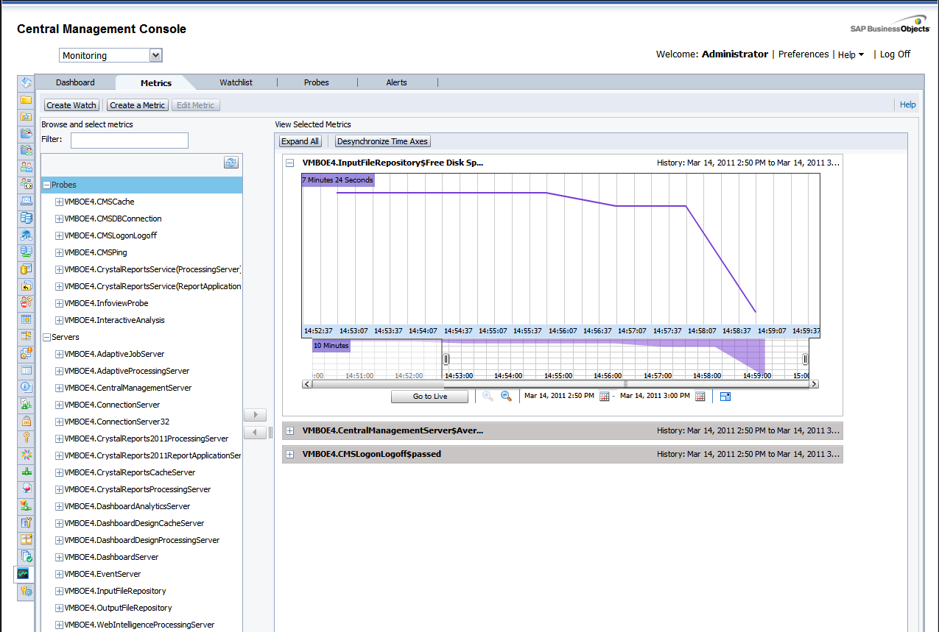The image size is (939, 632).
Task: Click the zoom in magnifier icon
Action: point(487,396)
